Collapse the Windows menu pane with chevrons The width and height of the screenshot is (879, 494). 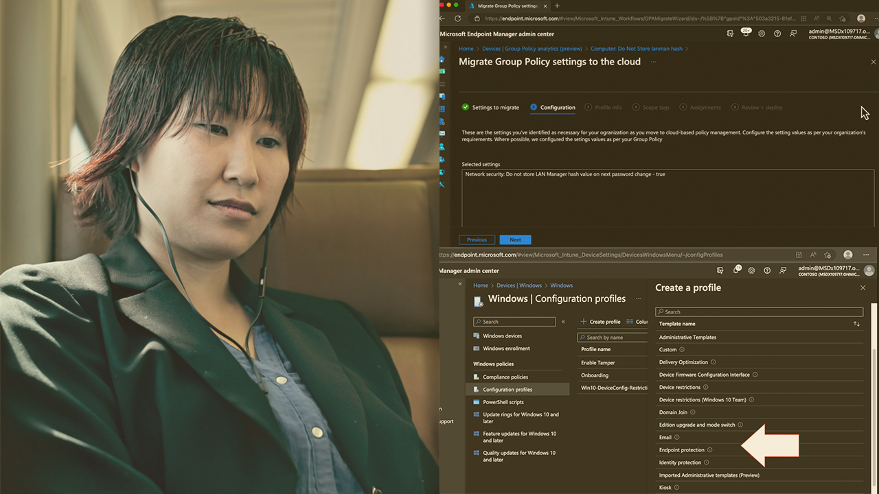563,322
